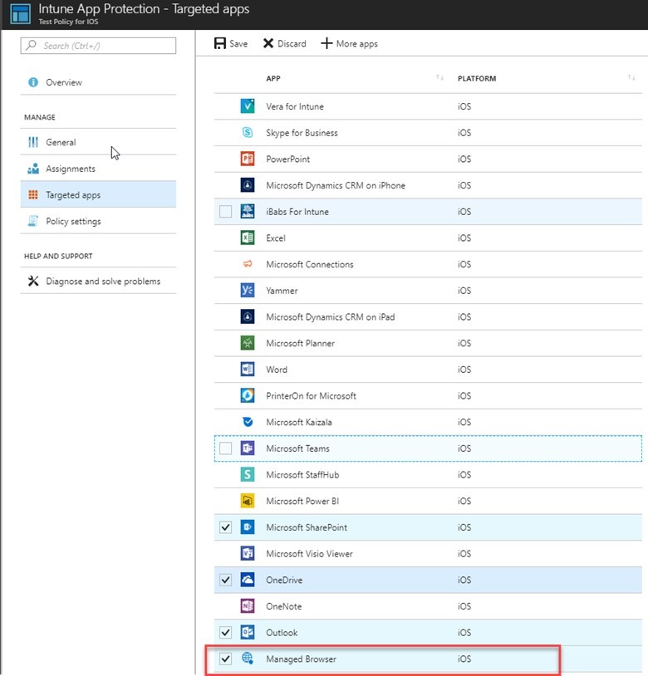
Task: Uncheck the Microsoft SharePoint checkbox
Action: click(x=224, y=527)
